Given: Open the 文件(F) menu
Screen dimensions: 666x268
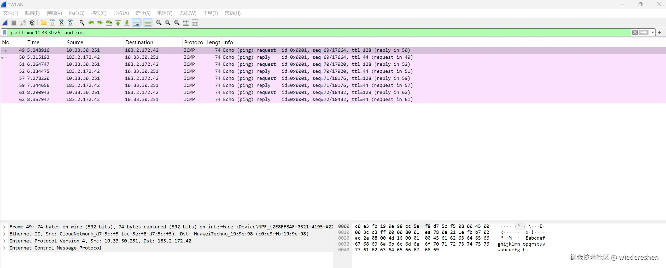Looking at the screenshot, I should click(11, 13).
